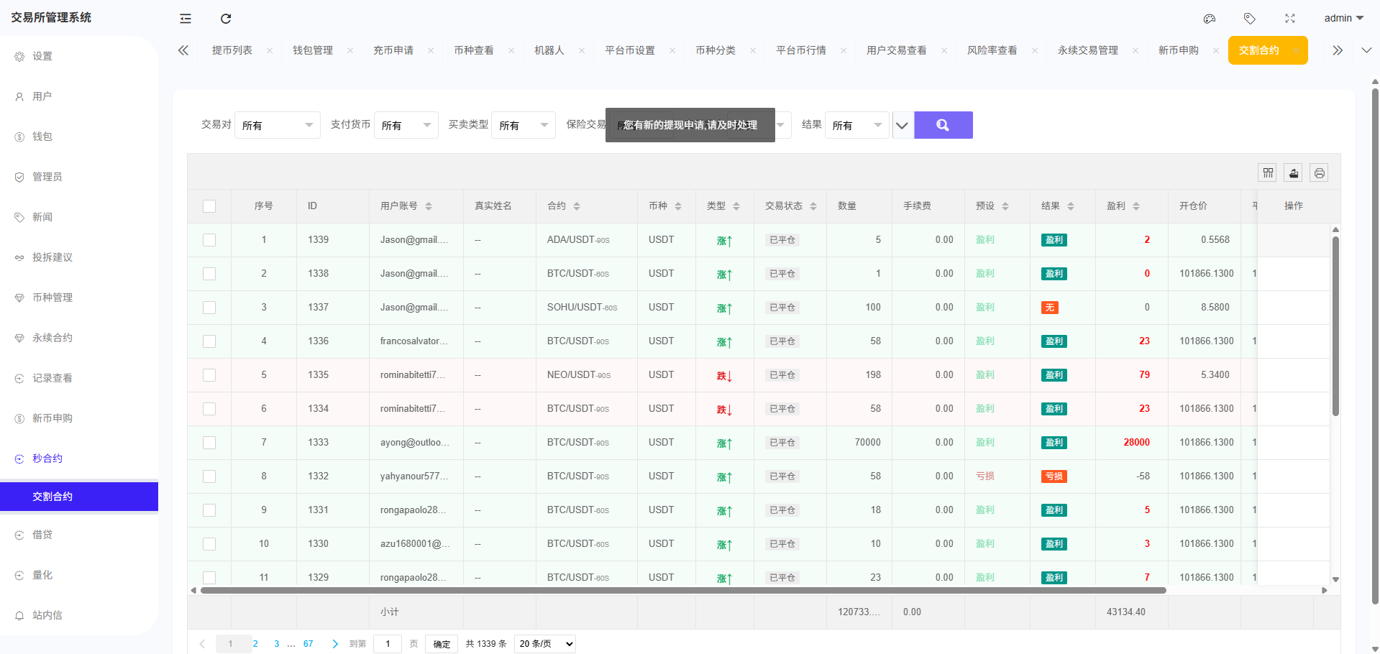1380x654 pixels.
Task: Open the column filter icon in table toolbar
Action: pos(1268,172)
